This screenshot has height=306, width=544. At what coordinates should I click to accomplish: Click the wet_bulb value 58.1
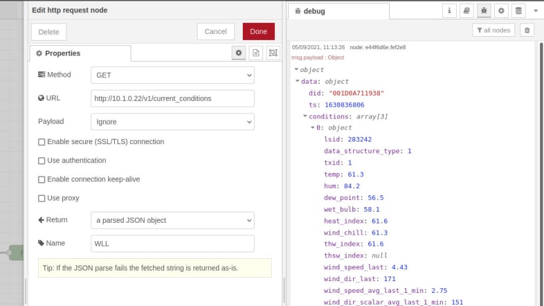371,209
